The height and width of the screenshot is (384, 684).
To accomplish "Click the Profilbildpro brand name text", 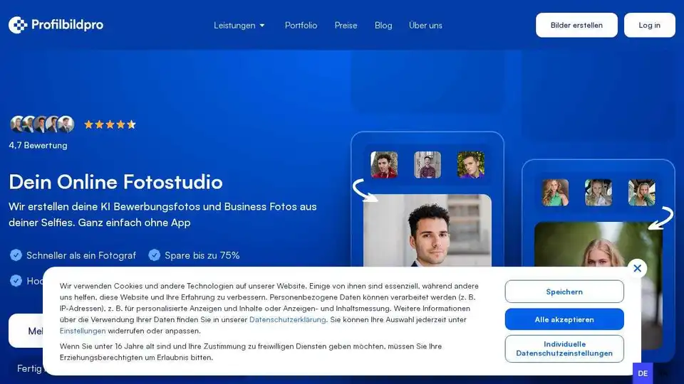I will pyautogui.click(x=67, y=25).
